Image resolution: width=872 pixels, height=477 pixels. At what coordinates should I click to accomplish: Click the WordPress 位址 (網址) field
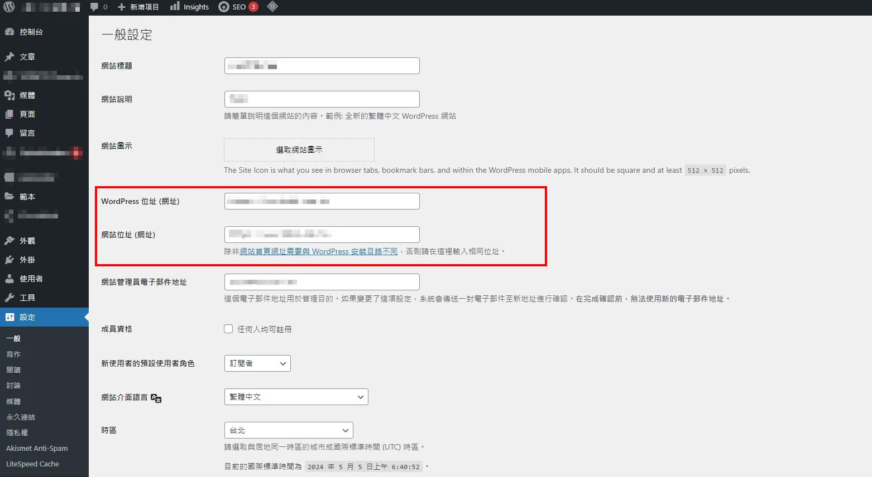(x=322, y=201)
